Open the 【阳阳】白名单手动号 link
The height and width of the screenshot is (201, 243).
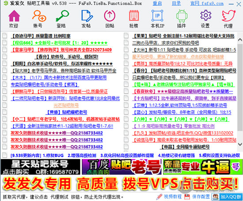[x=62, y=63]
